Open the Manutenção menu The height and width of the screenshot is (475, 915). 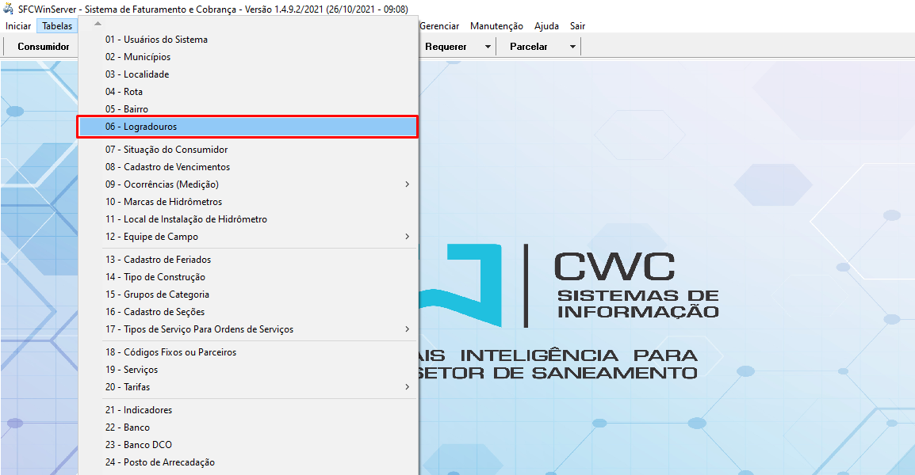pyautogui.click(x=496, y=26)
